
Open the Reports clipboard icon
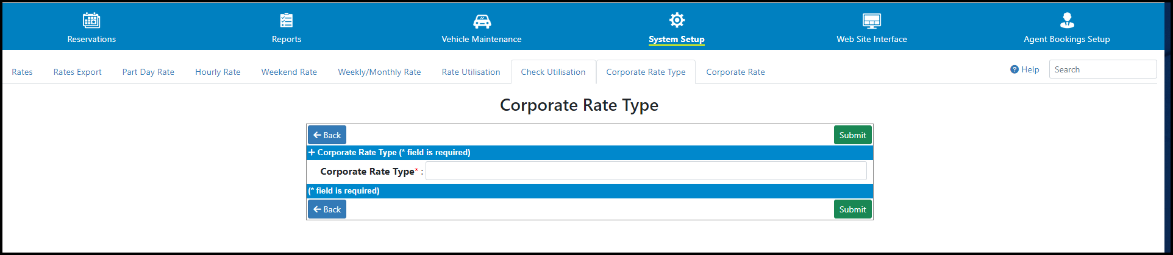(x=287, y=21)
